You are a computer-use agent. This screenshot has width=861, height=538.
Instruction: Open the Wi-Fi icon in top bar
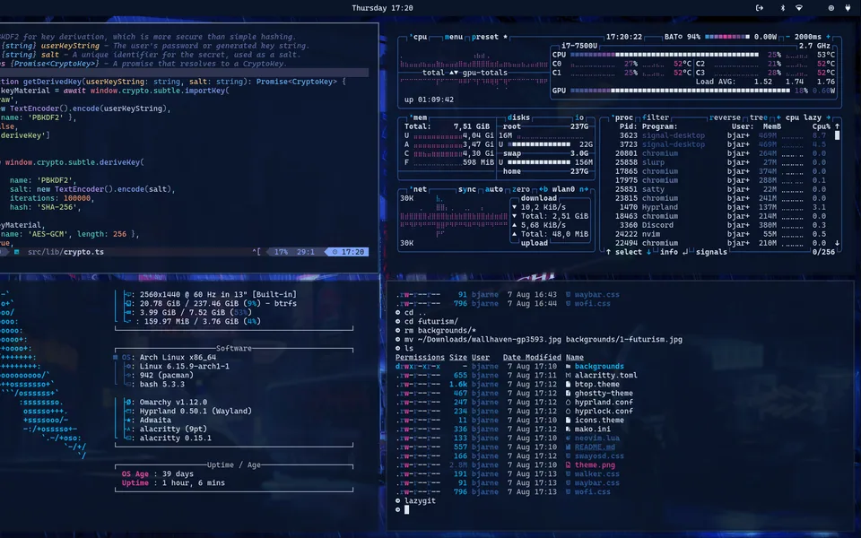coord(799,8)
